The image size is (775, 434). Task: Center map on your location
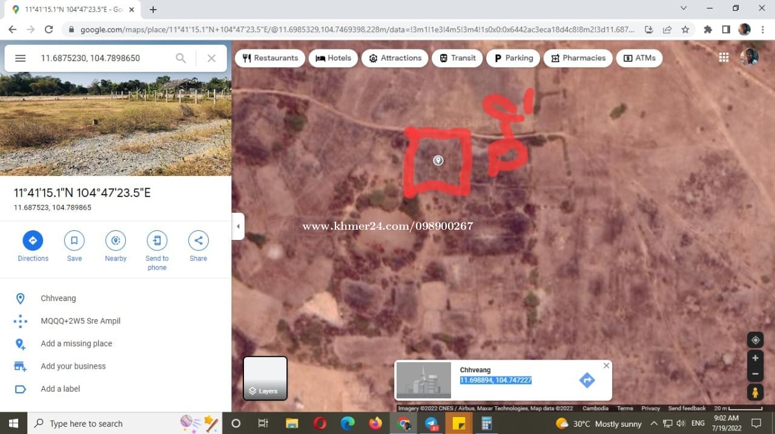click(x=755, y=340)
